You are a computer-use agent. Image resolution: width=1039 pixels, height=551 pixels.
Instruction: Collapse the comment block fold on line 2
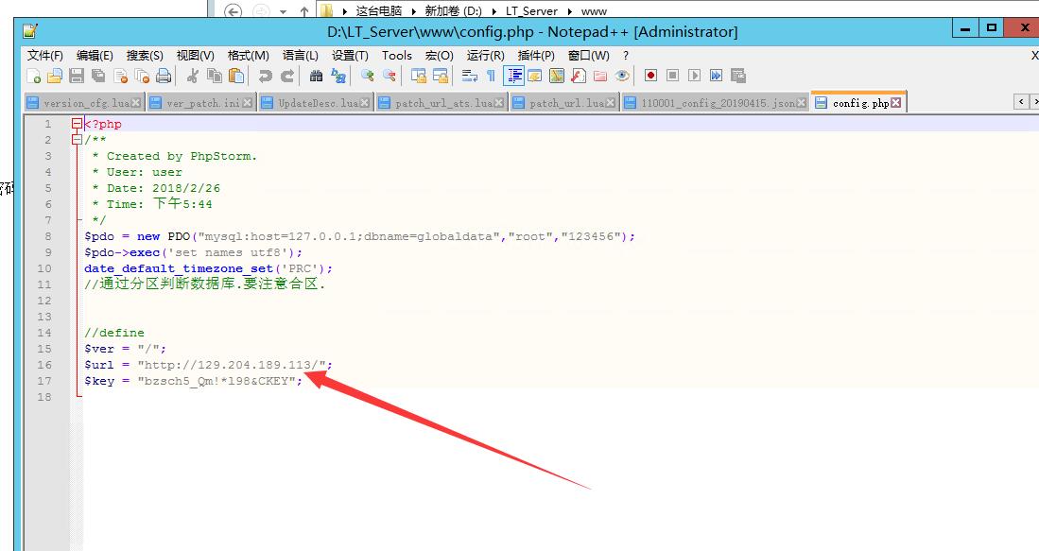tap(77, 140)
